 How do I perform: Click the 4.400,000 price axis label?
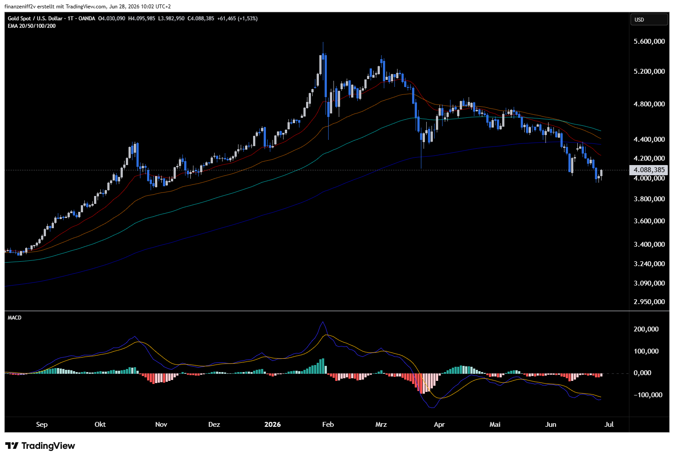(649, 139)
